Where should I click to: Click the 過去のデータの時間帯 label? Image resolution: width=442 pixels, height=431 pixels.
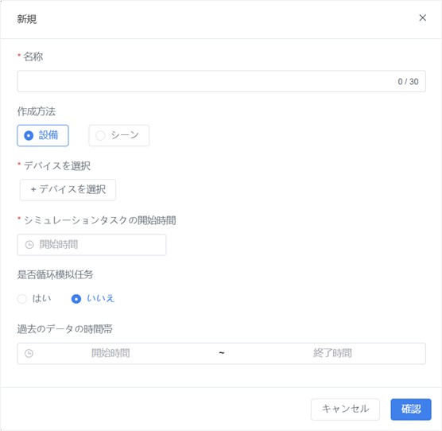click(65, 329)
